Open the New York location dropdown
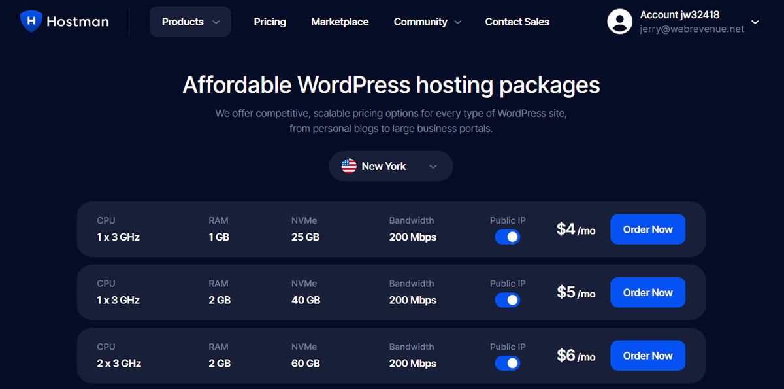This screenshot has height=389, width=784. [391, 166]
